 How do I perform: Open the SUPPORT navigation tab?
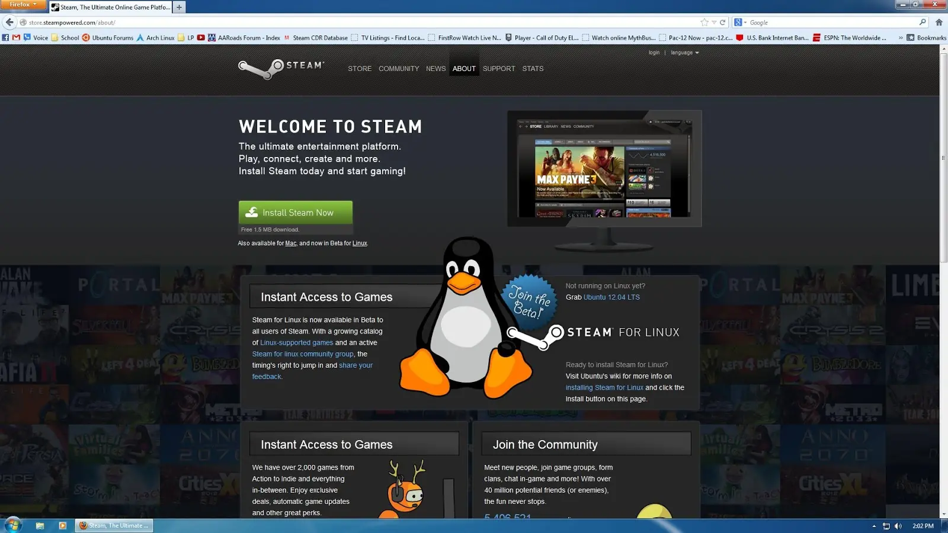tap(499, 69)
